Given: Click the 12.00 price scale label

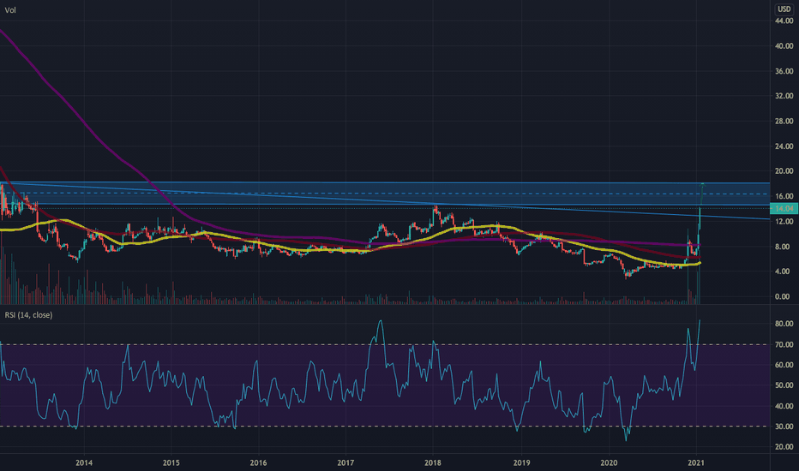Looking at the screenshot, I should pyautogui.click(x=784, y=222).
